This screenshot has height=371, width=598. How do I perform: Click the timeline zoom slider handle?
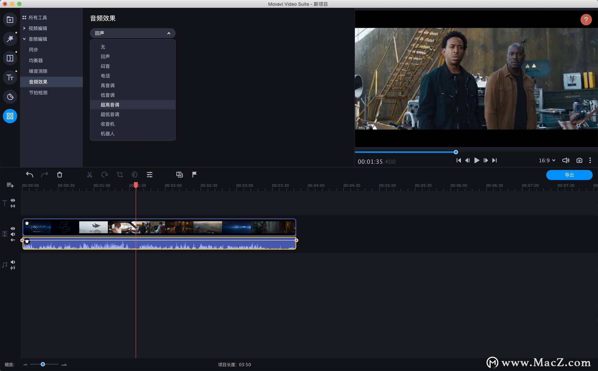43,364
